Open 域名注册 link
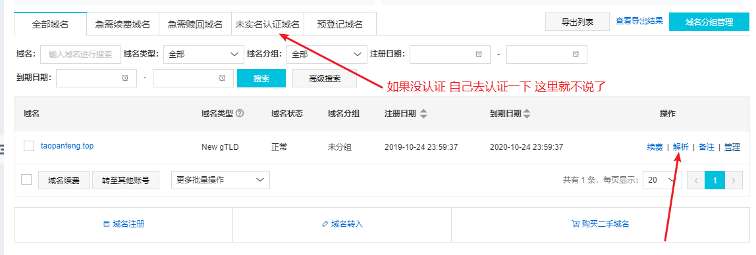The height and width of the screenshot is (255, 756). pyautogui.click(x=124, y=224)
